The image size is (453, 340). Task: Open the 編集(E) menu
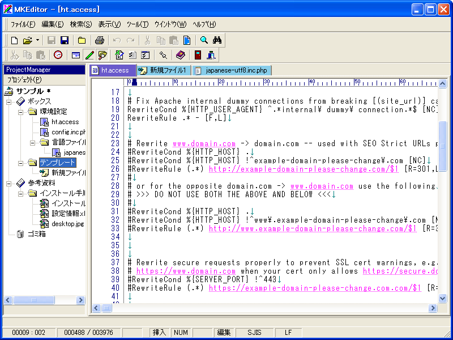coord(53,24)
